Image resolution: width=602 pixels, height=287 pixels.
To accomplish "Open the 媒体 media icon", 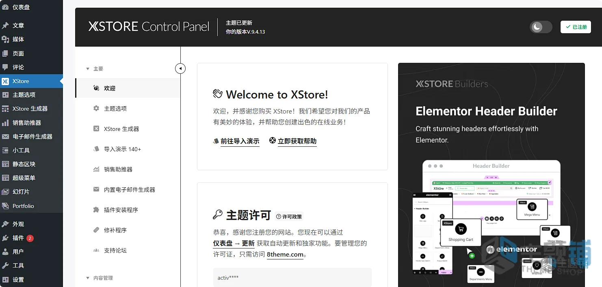I will tap(5, 39).
